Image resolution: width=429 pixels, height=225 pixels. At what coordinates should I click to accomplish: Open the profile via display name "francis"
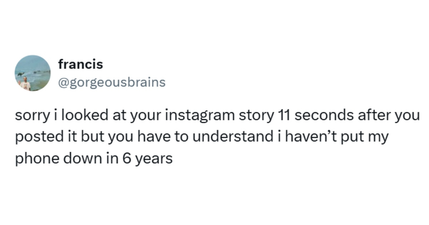point(80,65)
